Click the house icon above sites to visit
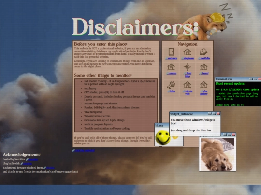This screenshot has height=195, width=261. (x=187, y=85)
